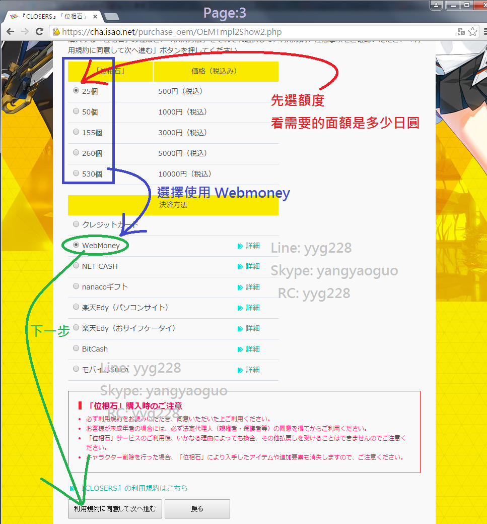Select 楽天Edy（パソコンサイト）radio
The image size is (487, 524).
(x=76, y=307)
